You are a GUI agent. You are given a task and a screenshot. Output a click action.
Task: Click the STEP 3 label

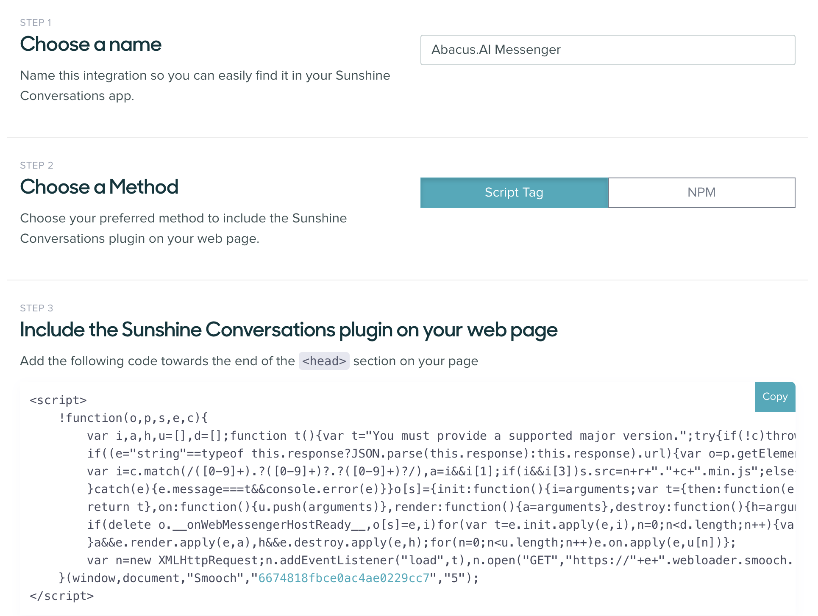[36, 308]
